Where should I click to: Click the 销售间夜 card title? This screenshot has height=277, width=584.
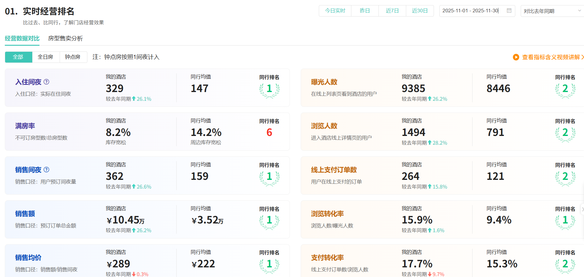28,170
